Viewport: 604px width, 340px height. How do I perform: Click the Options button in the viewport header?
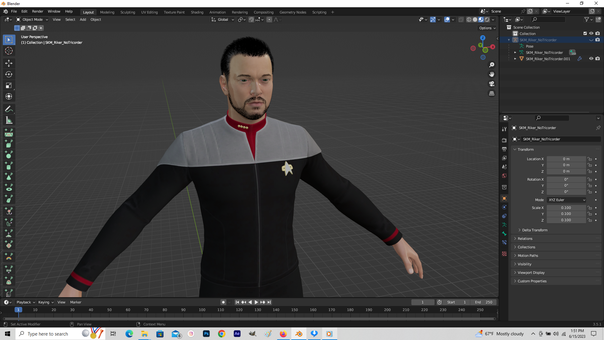tap(486, 28)
